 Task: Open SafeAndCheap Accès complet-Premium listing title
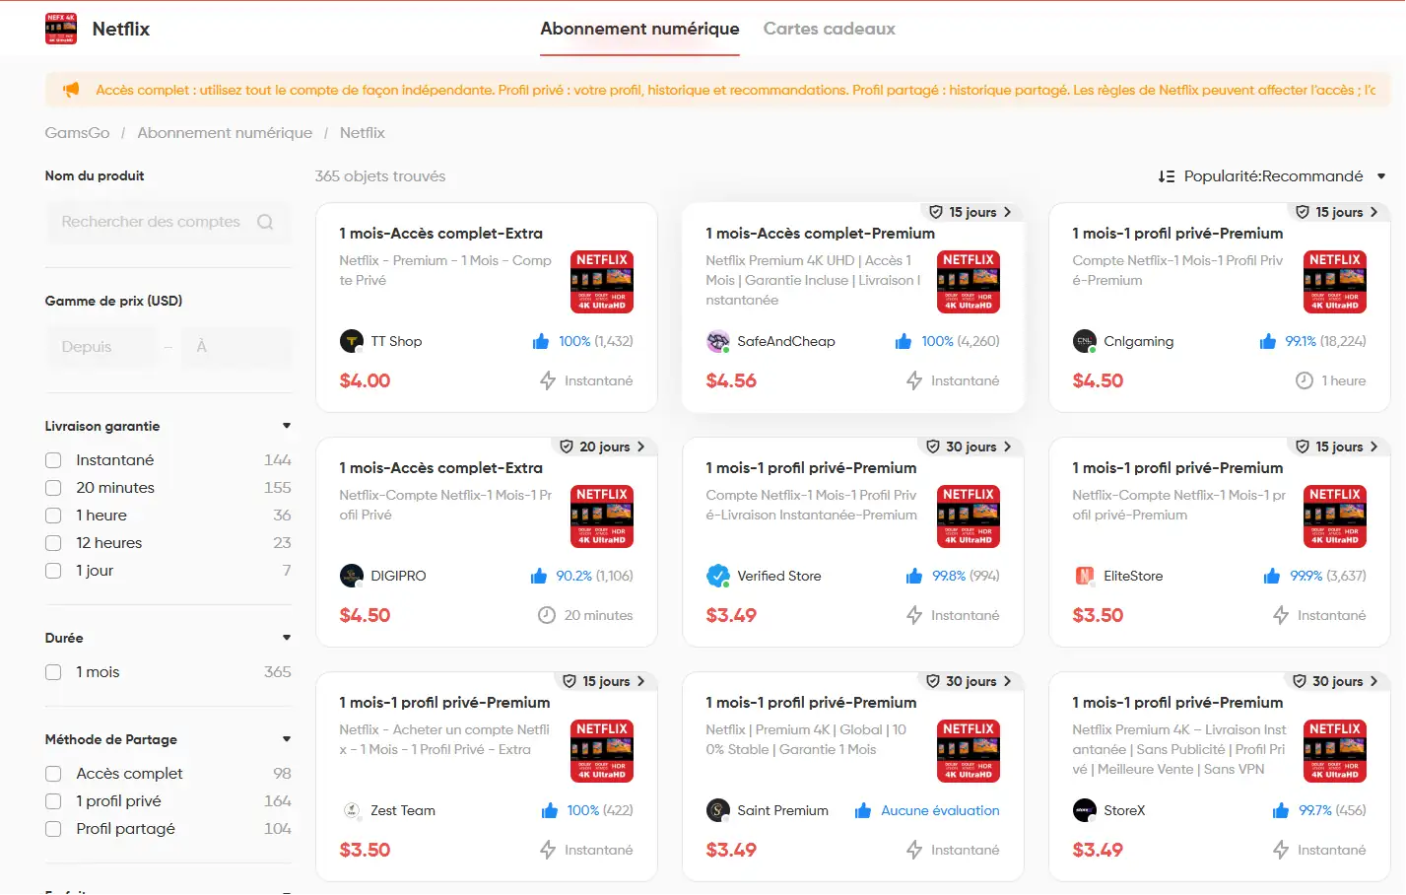(821, 234)
